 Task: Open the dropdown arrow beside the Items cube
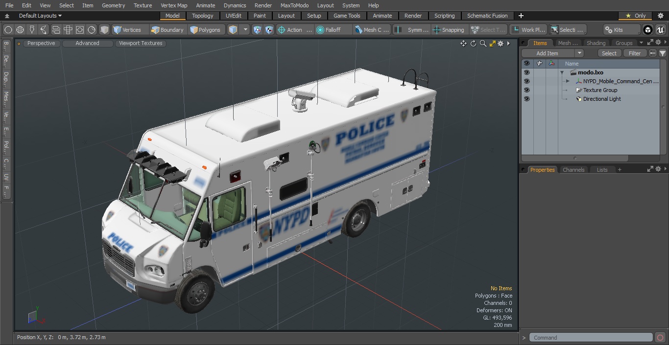coord(245,30)
